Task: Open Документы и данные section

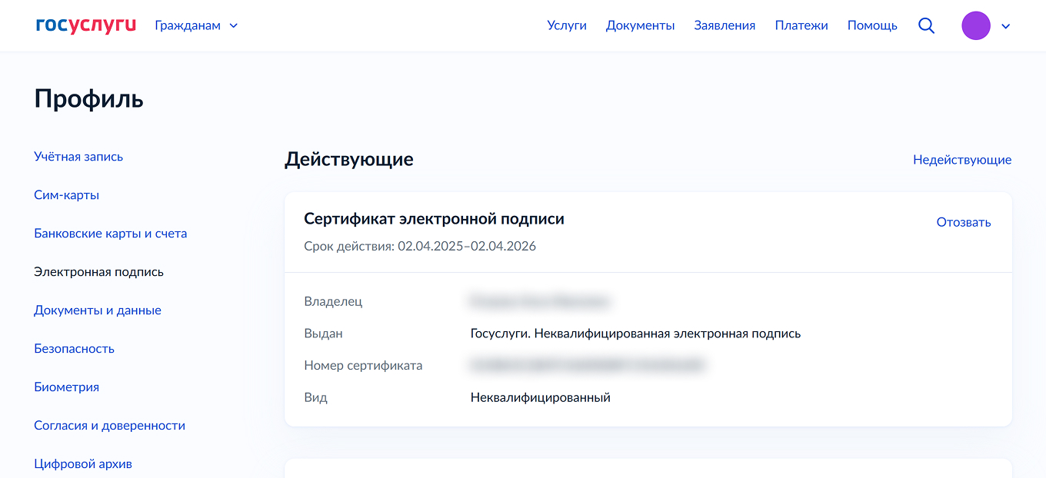Action: [97, 310]
